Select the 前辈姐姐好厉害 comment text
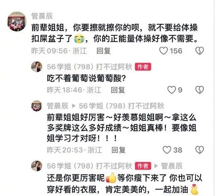This screenshot has height=196, width=215. (x=121, y=128)
